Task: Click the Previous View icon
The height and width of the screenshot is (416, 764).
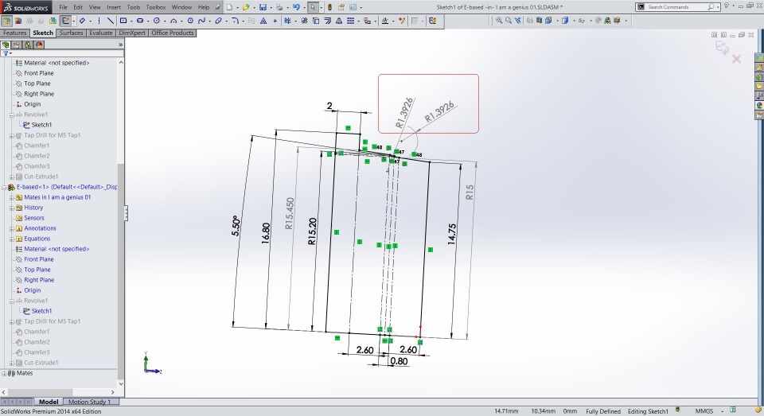Action: click(x=517, y=21)
